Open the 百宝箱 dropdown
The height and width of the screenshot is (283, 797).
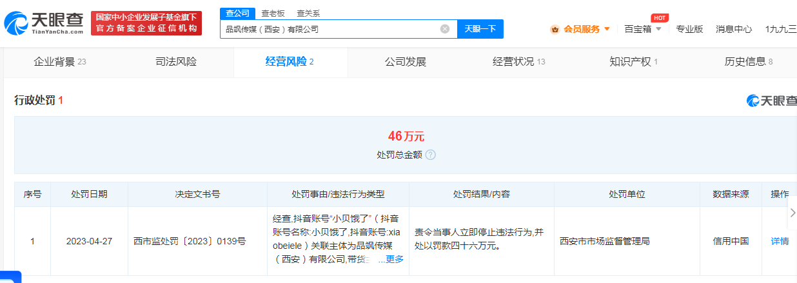(643, 29)
